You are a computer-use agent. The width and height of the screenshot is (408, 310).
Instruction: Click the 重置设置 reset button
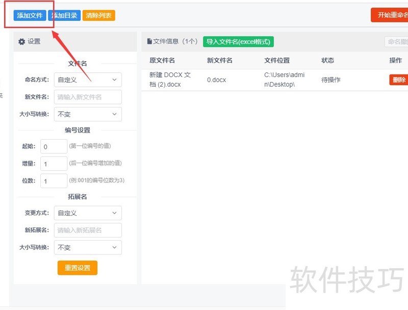pyautogui.click(x=77, y=268)
